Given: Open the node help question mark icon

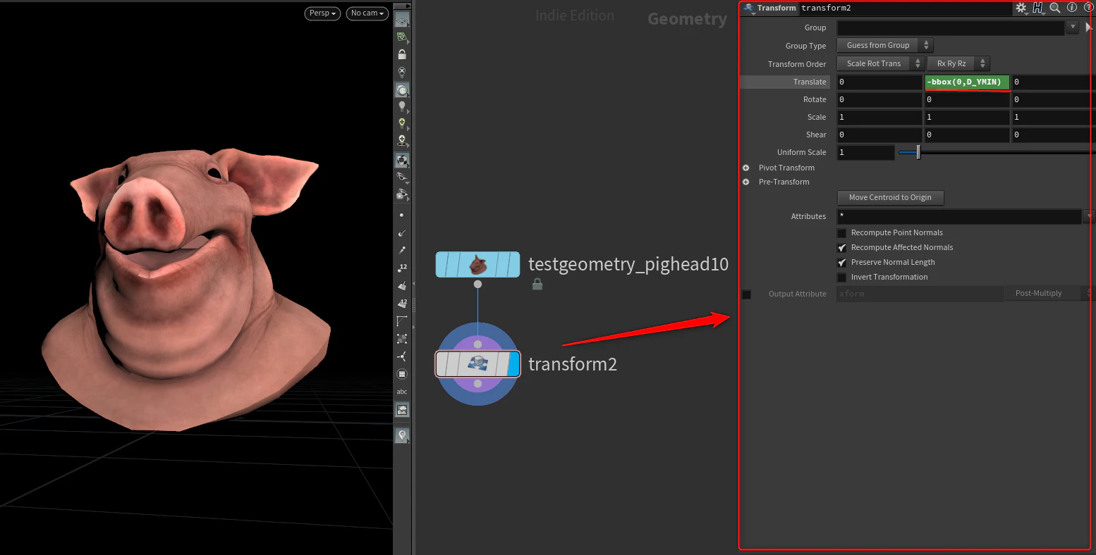Looking at the screenshot, I should pyautogui.click(x=1088, y=8).
